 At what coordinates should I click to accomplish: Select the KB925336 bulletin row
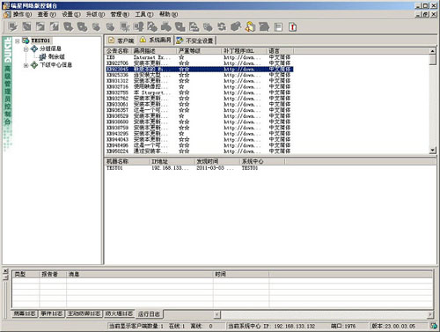pos(200,75)
